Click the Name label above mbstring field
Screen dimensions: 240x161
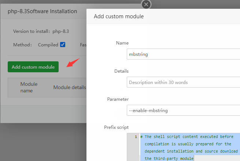(x=122, y=43)
